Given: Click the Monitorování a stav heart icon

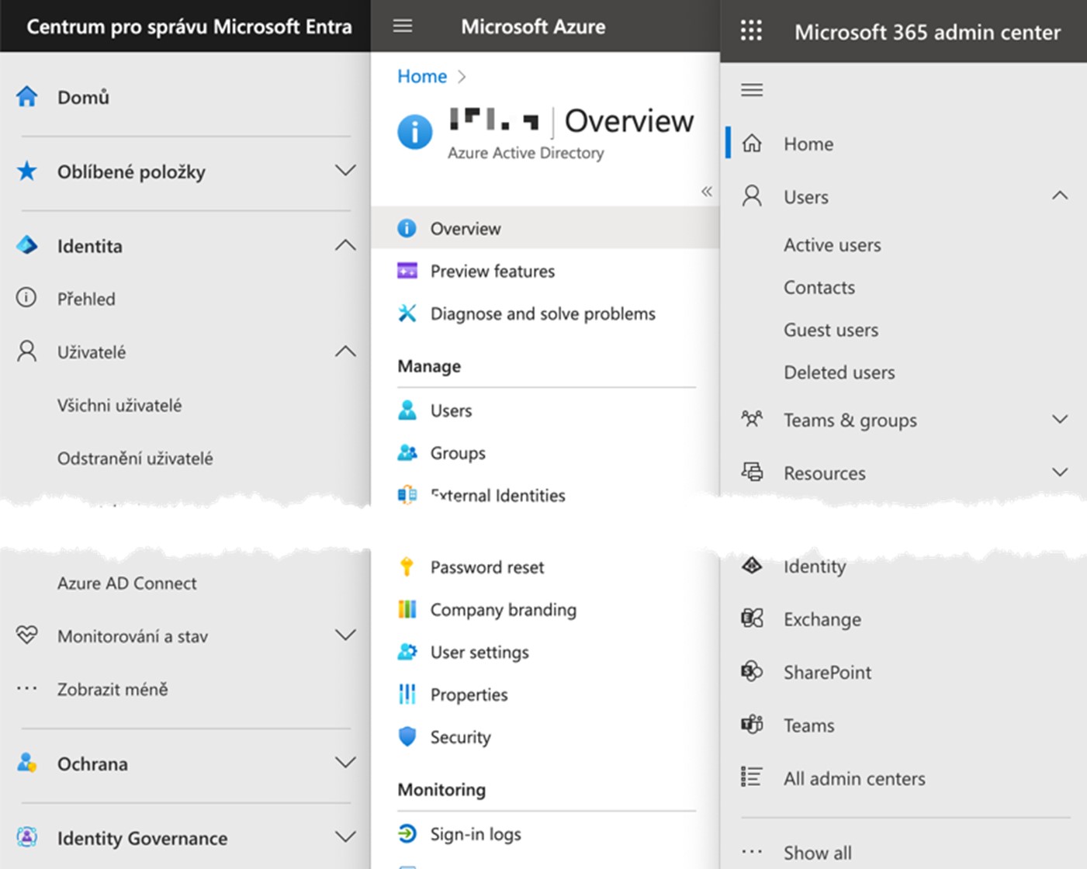Looking at the screenshot, I should [x=27, y=635].
